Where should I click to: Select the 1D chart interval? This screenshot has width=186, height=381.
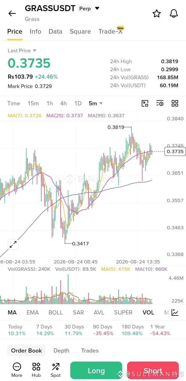tap(78, 104)
